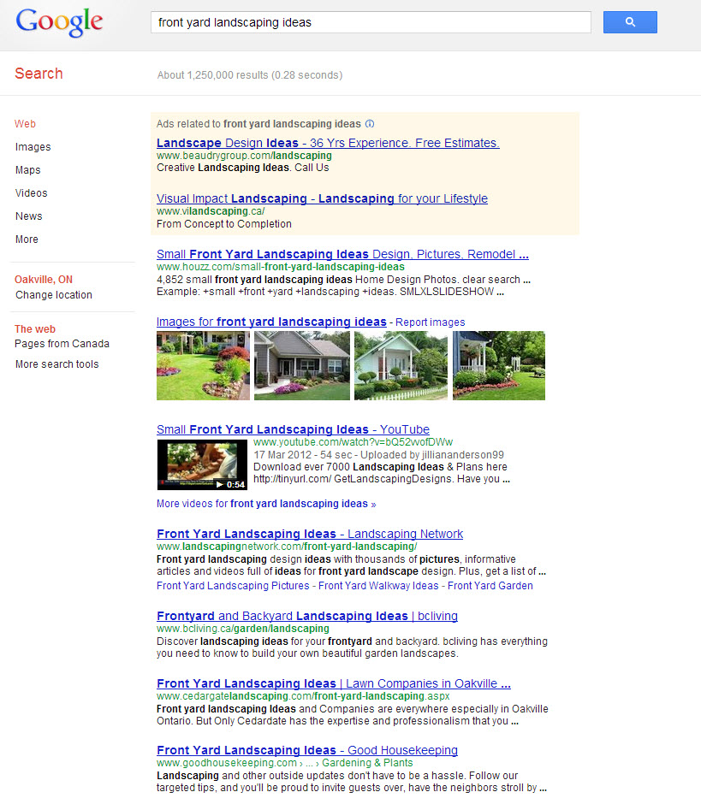The image size is (701, 798).
Task: Open More videos for front yard landscaping
Action: [x=266, y=504]
